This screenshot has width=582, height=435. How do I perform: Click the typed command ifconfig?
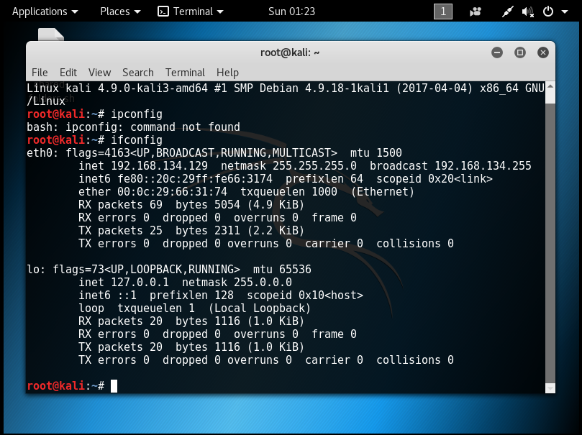[137, 140]
